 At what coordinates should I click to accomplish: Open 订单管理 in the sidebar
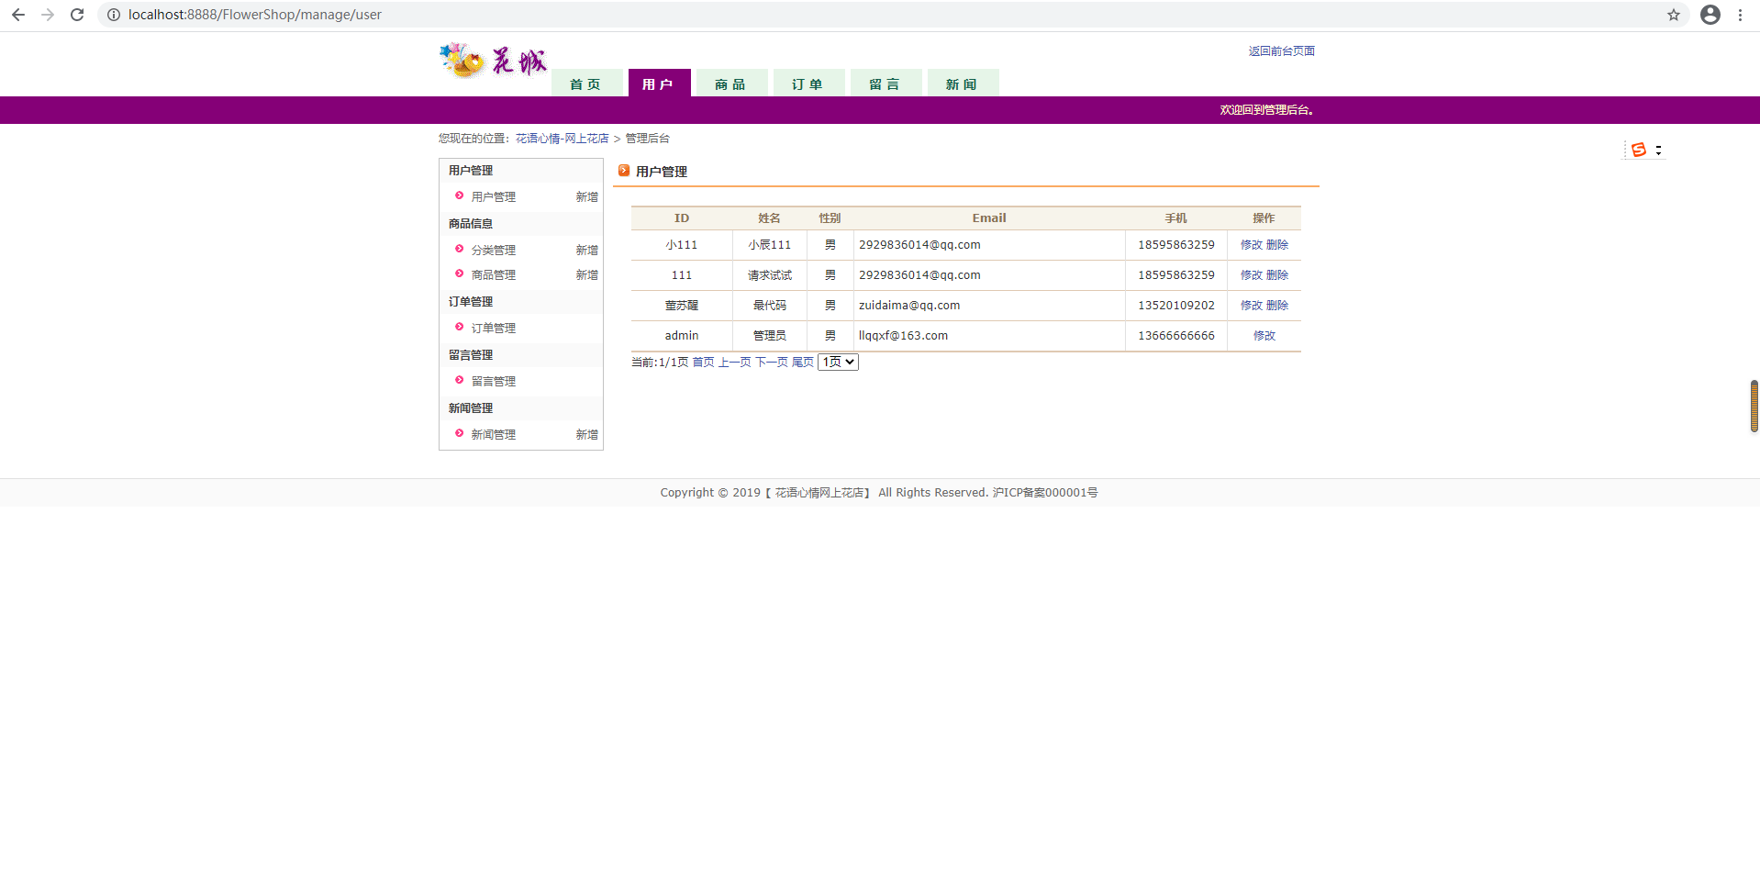[494, 328]
